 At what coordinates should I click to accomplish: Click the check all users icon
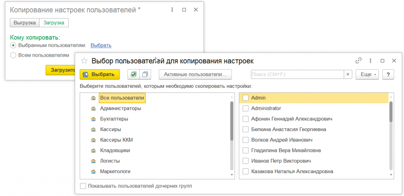(x=134, y=74)
